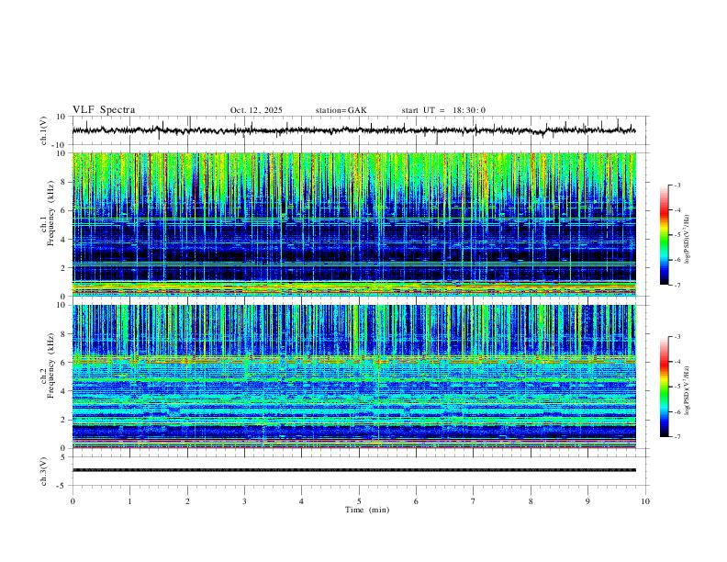Click the ch.1 PSD color bar
Viewport: 727px width, 562px height.
[664, 235]
